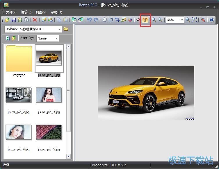
Task: Select the Text insertion tool
Action: tap(145, 20)
